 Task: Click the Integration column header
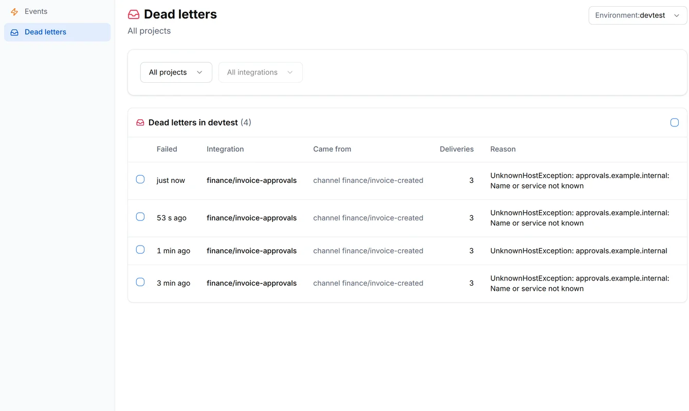pyautogui.click(x=225, y=149)
